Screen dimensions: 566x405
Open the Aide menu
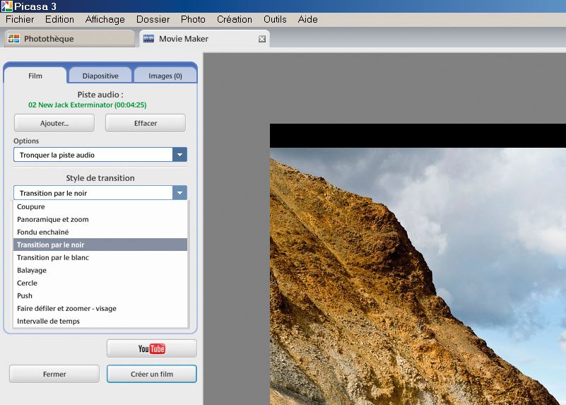(x=308, y=20)
